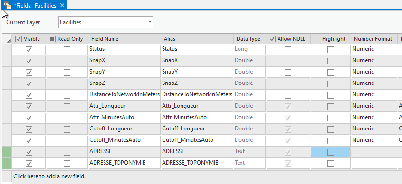
Task: Click Numeric number format for SnapZ field
Action: click(x=374, y=83)
